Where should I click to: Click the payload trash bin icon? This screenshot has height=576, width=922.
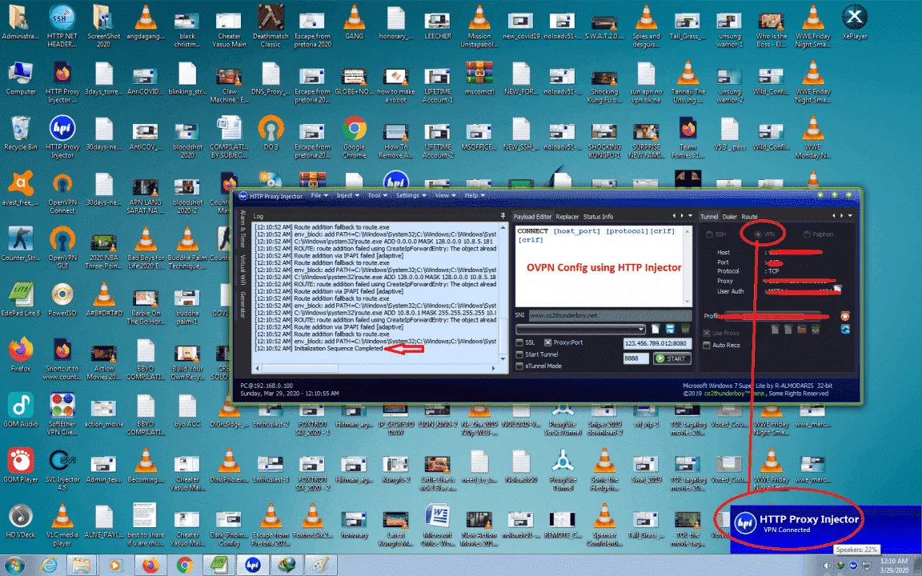point(685,329)
